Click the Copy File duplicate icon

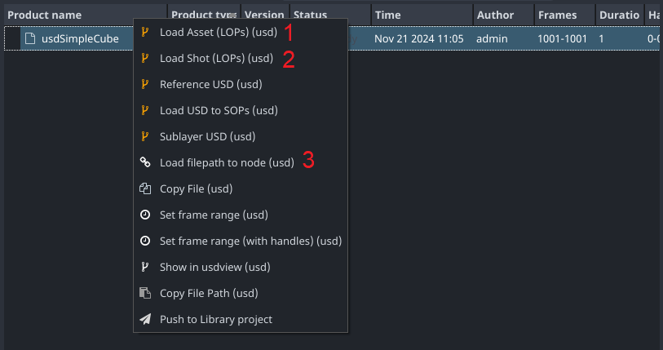pyautogui.click(x=145, y=188)
